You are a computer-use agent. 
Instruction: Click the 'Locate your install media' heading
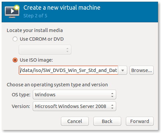point(35,30)
